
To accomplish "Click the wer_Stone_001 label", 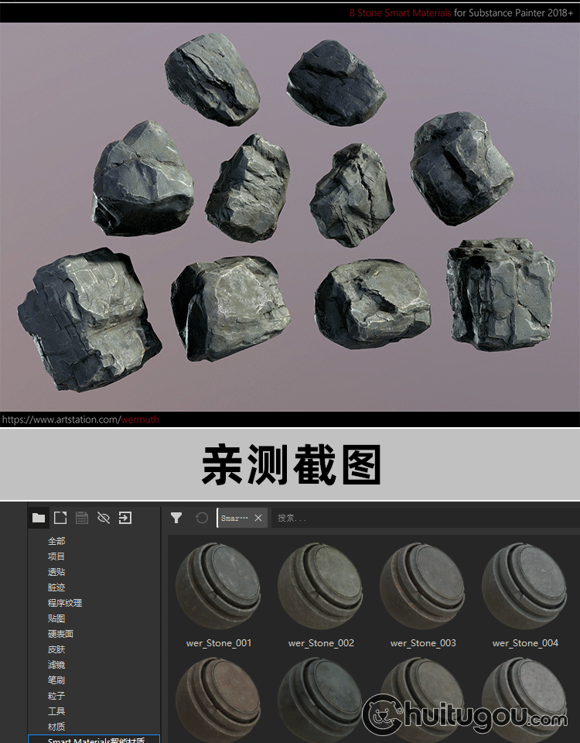I will coord(219,643).
